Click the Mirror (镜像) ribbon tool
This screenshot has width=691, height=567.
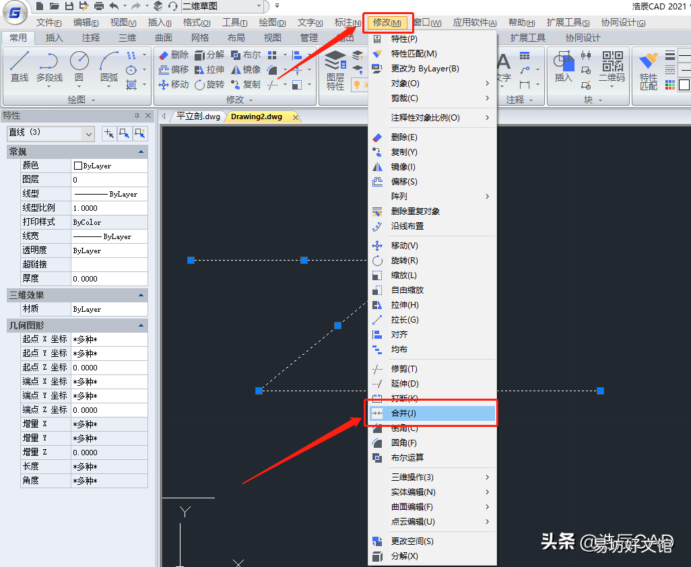pyautogui.click(x=246, y=69)
